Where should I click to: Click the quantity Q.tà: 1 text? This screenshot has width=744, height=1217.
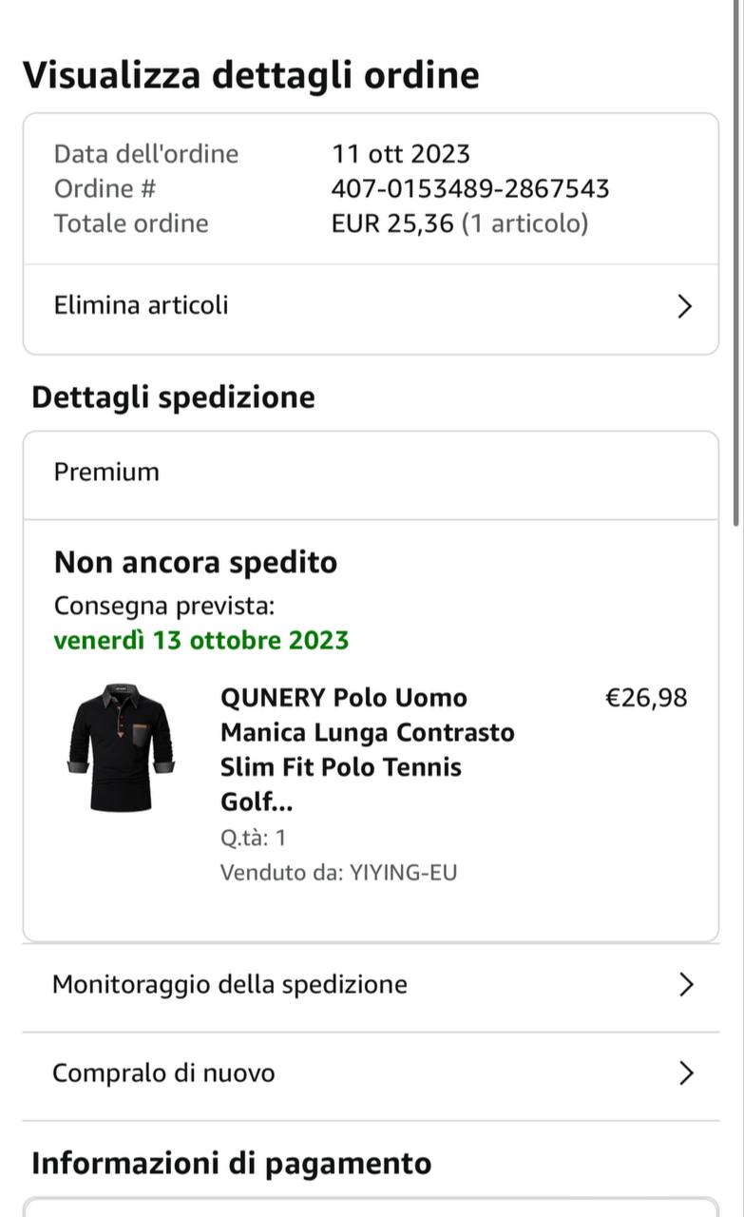pos(253,838)
